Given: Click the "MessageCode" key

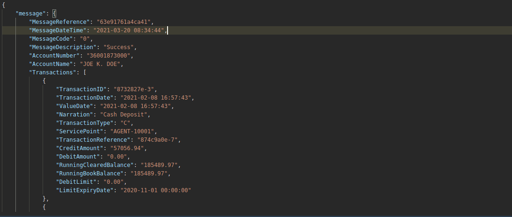Looking at the screenshot, I should pyautogui.click(x=51, y=39).
